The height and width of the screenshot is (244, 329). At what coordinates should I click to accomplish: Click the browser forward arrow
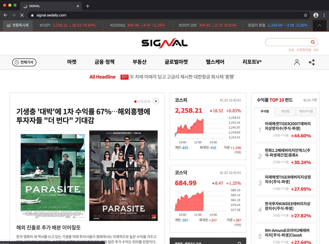pos(14,15)
